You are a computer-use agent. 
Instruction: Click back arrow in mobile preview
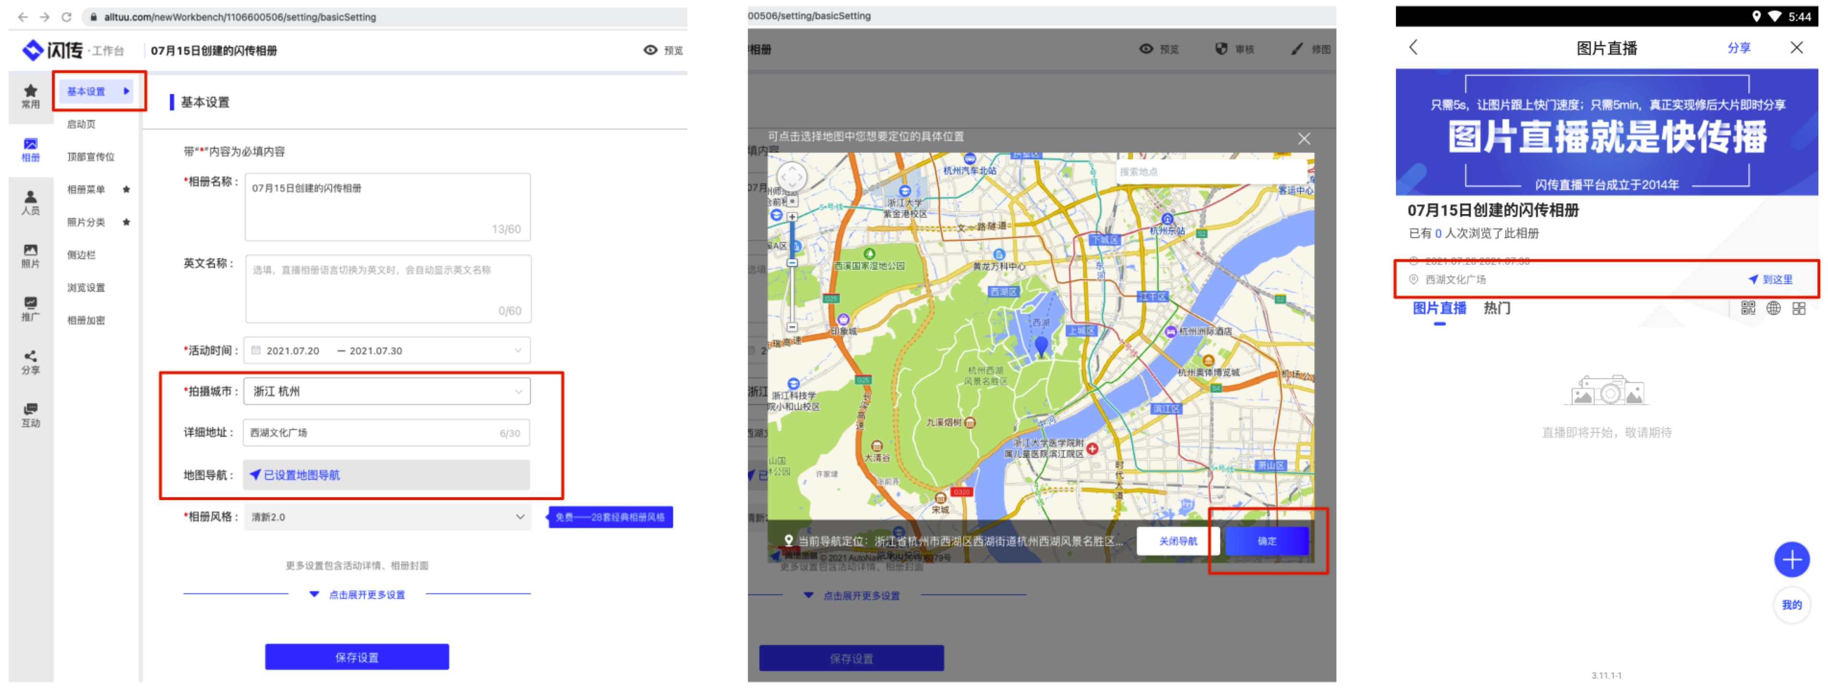coord(1413,48)
